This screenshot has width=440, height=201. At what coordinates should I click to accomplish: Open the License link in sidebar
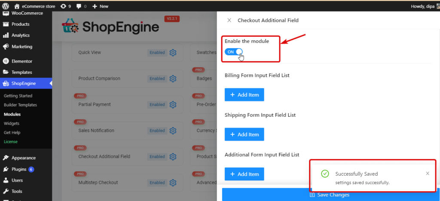11,142
